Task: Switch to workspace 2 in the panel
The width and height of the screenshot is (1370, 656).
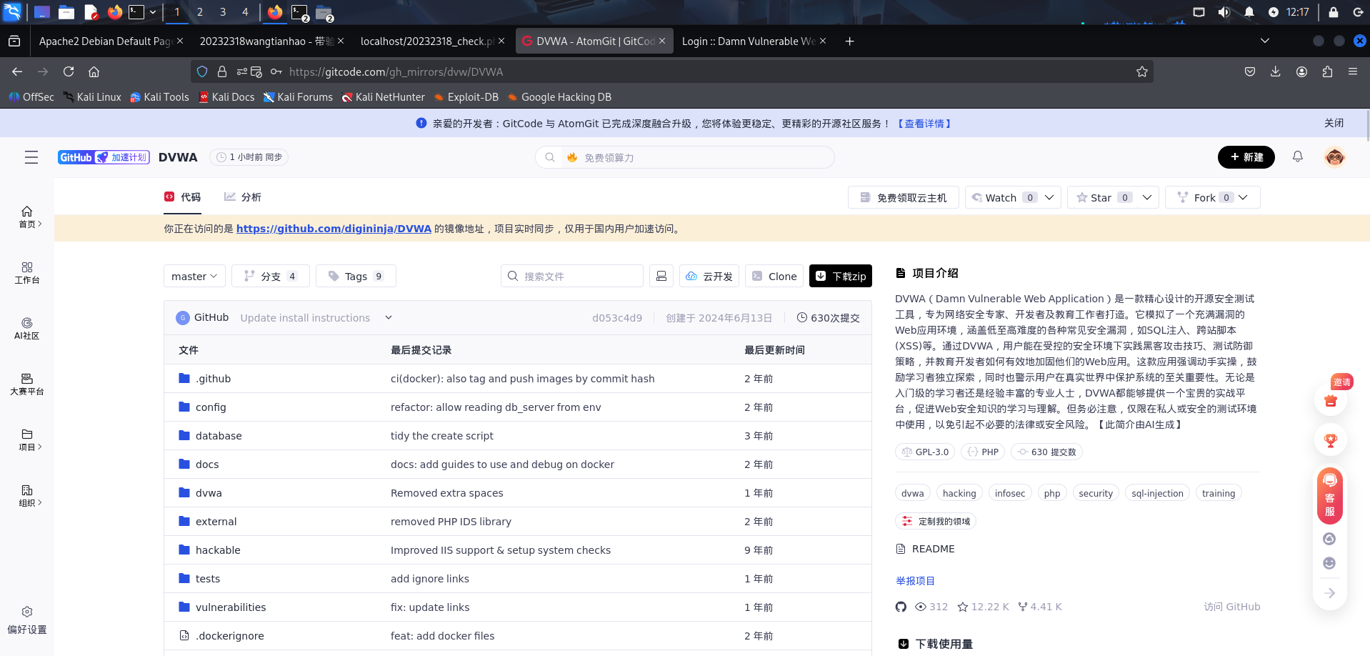Action: coord(200,12)
